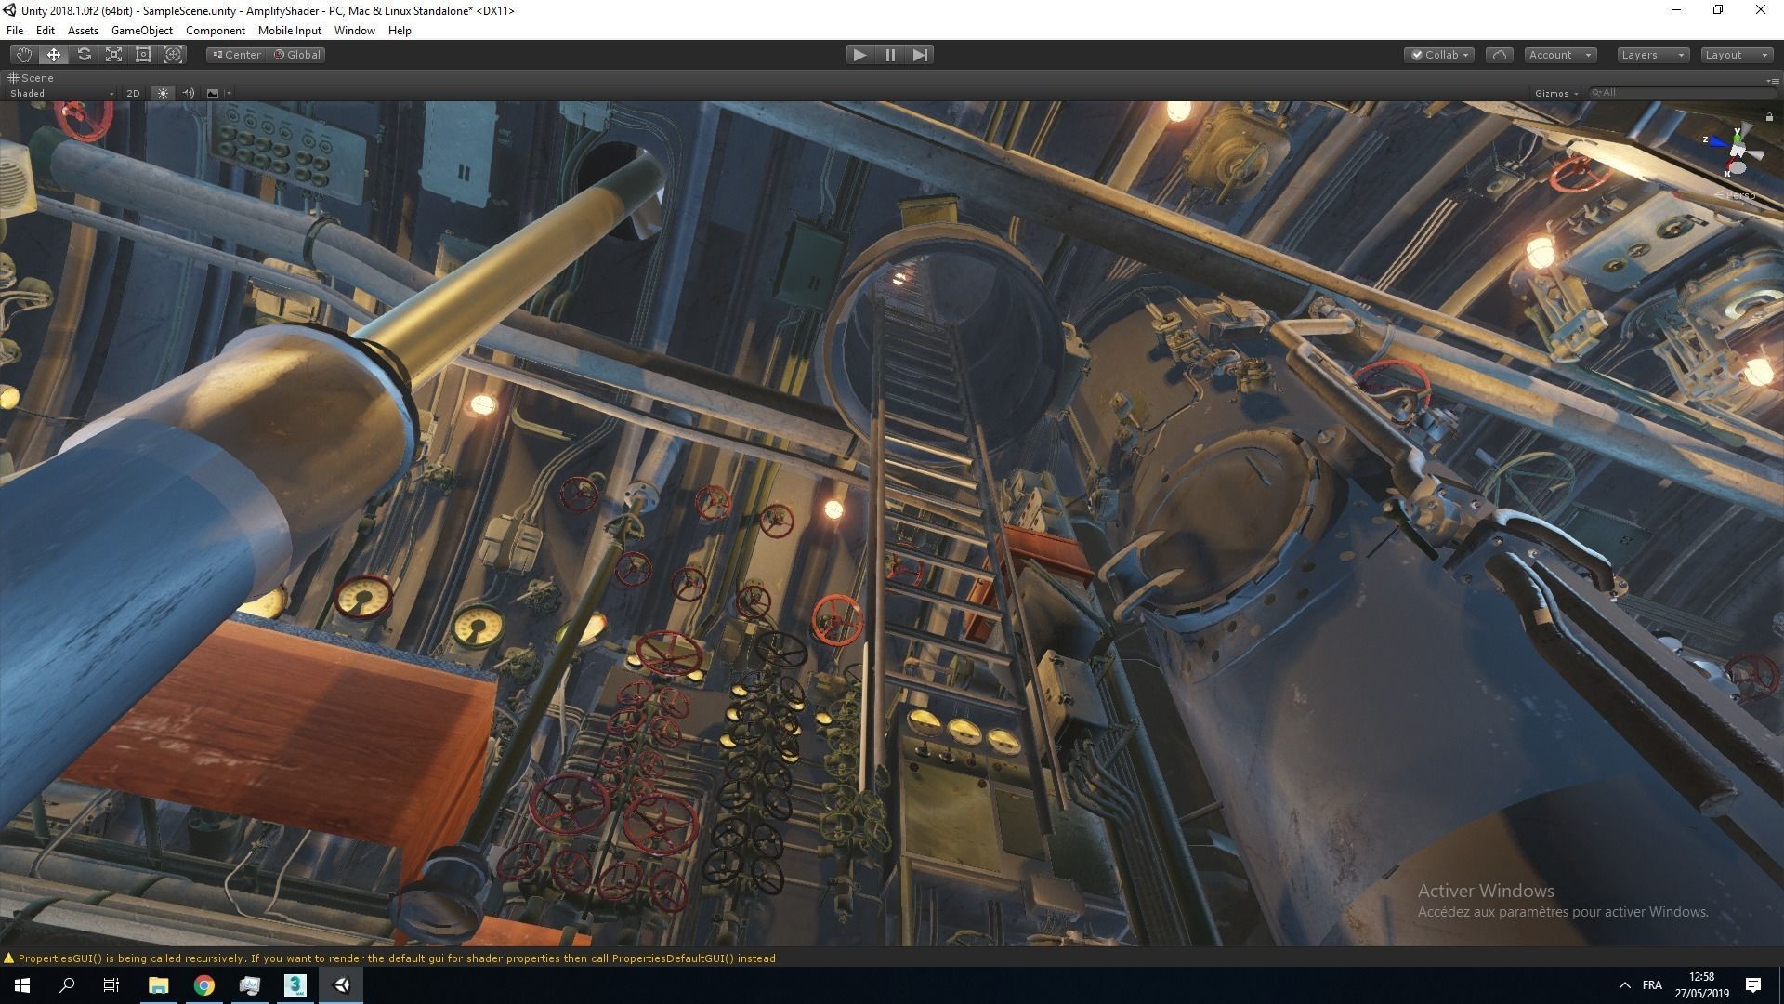Screen dimensions: 1784x1004
Task: Toggle 2D scene view mode
Action: point(133,93)
